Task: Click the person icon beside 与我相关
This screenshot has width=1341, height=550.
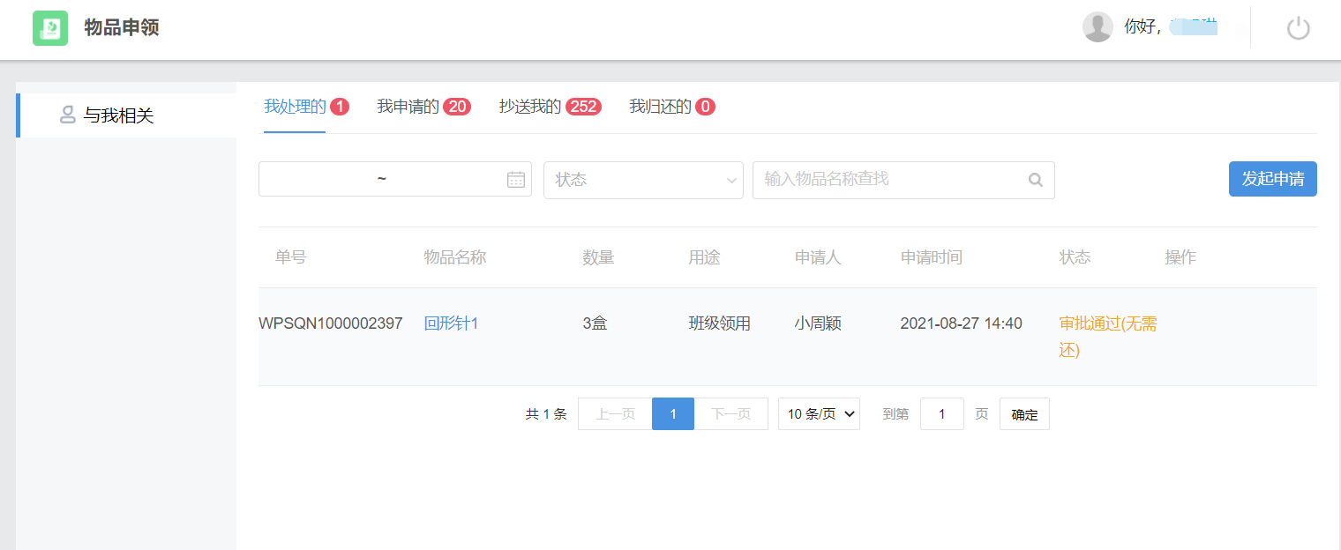Action: [67, 115]
